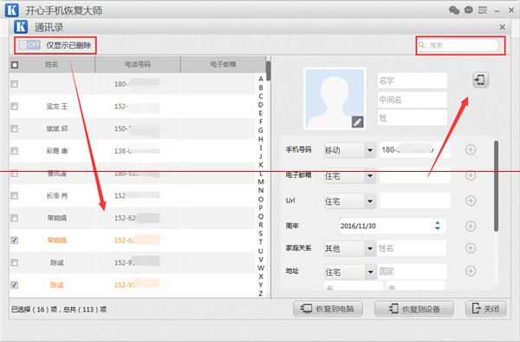Select the 宝龙 王 contact name
Image resolution: width=520 pixels, height=342 pixels.
[x=56, y=107]
